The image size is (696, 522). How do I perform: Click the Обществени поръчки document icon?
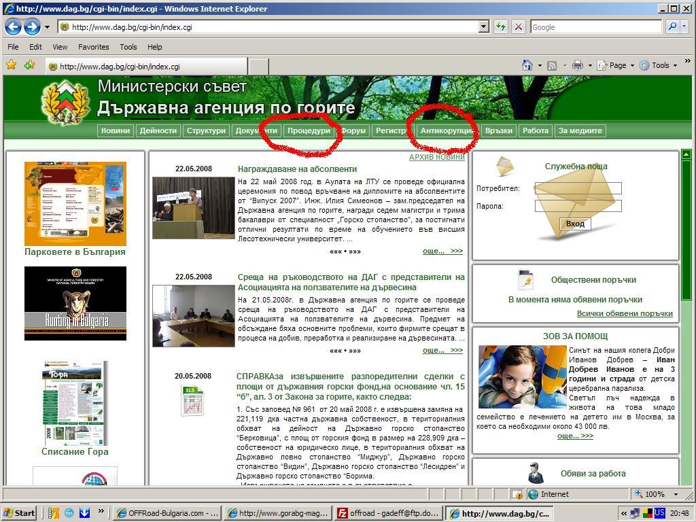pos(525,279)
